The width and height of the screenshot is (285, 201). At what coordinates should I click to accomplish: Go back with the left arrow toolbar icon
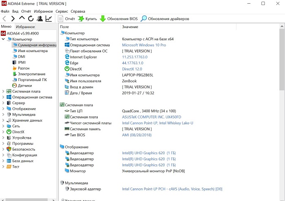[4, 19]
